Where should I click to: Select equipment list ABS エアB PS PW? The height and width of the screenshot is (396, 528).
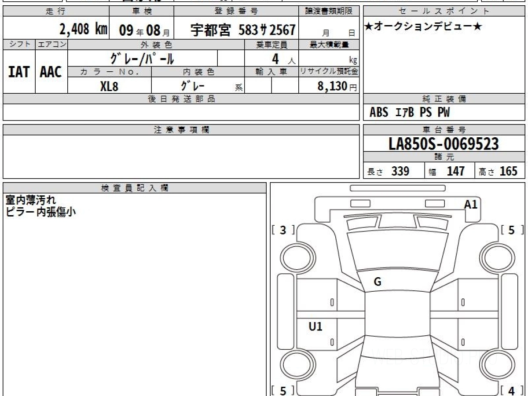point(410,113)
